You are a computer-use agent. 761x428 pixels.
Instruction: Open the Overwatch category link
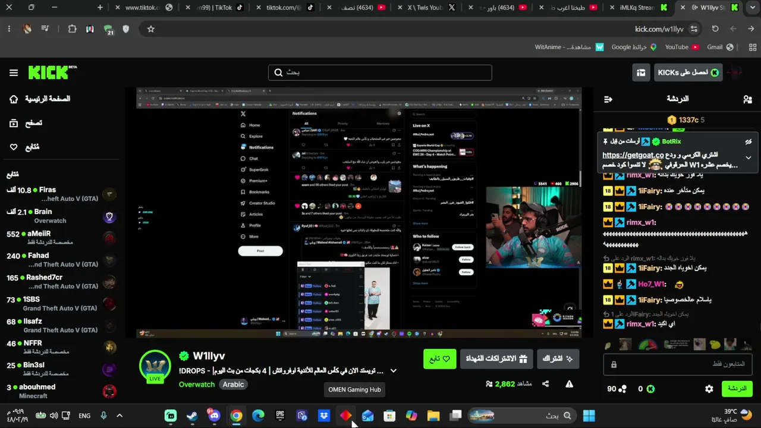197,385
